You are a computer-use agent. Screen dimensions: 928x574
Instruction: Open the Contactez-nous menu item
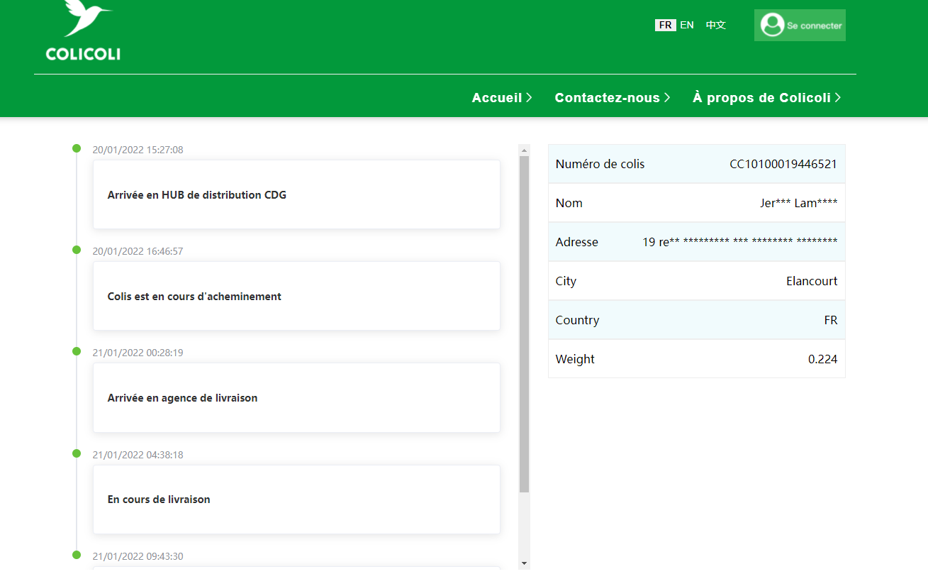click(x=607, y=98)
